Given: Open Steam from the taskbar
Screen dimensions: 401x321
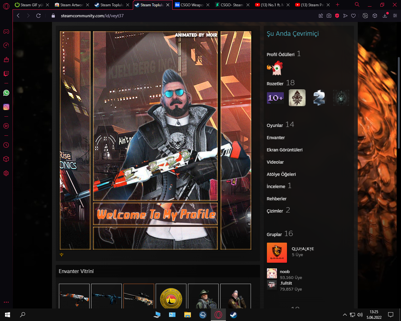Looking at the screenshot, I should (233, 315).
